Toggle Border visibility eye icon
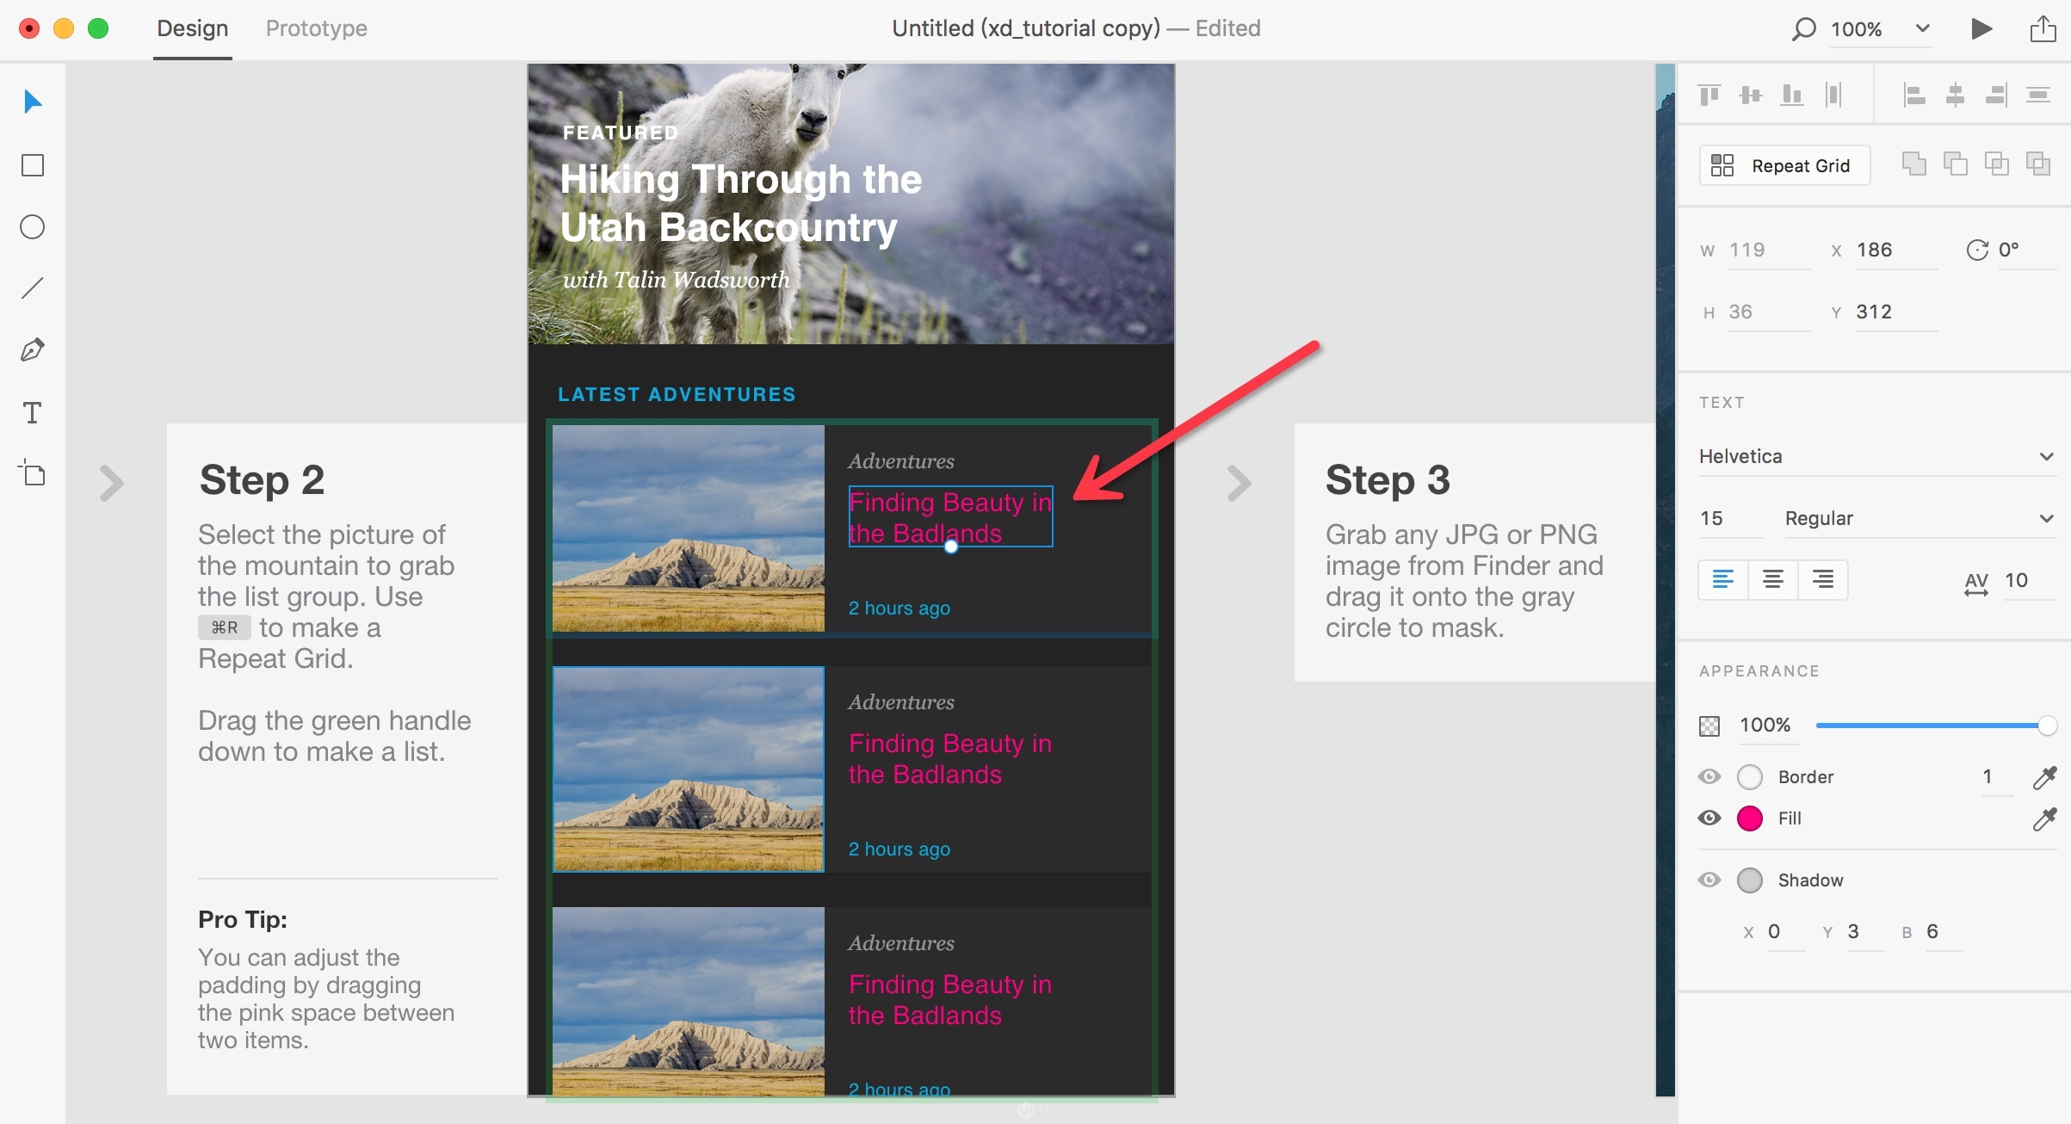The width and height of the screenshot is (2071, 1124). click(x=1709, y=777)
